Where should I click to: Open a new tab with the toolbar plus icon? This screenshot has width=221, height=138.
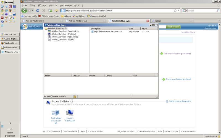point(50,10)
